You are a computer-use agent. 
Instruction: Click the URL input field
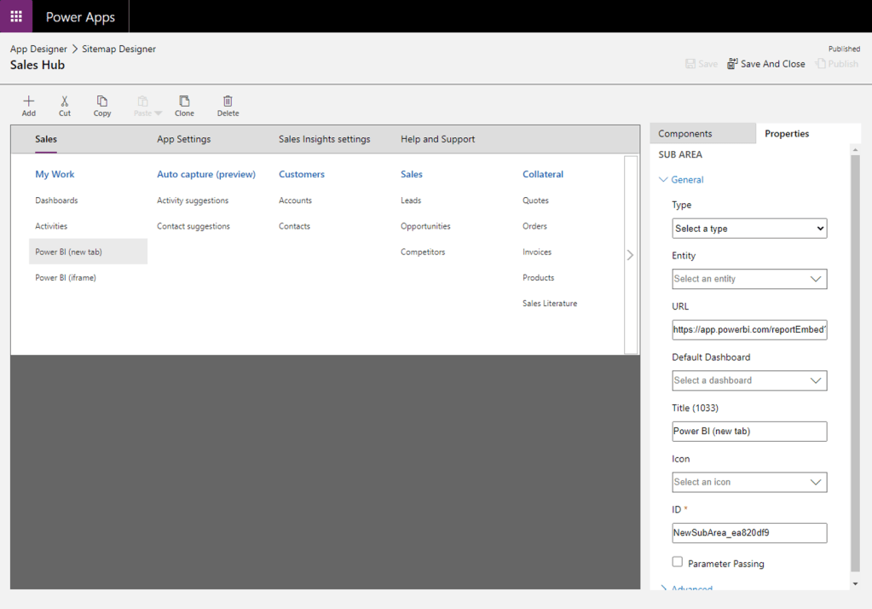pyautogui.click(x=748, y=329)
